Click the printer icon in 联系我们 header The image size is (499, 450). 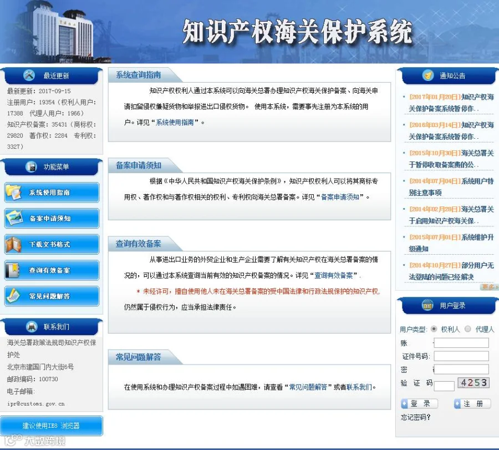pos(31,326)
